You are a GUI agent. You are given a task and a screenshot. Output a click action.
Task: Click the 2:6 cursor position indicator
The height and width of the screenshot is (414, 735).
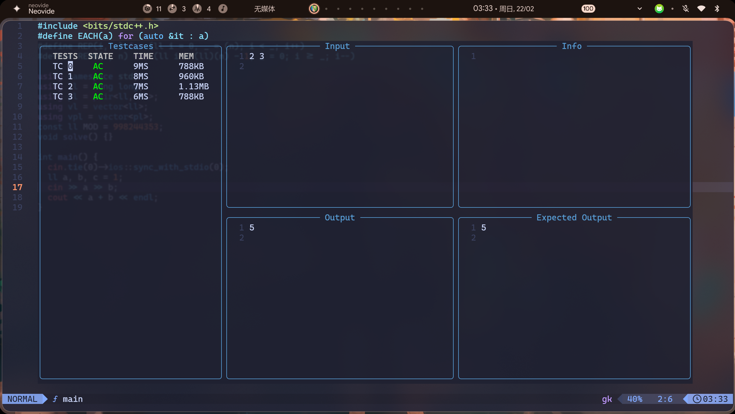pyautogui.click(x=665, y=399)
